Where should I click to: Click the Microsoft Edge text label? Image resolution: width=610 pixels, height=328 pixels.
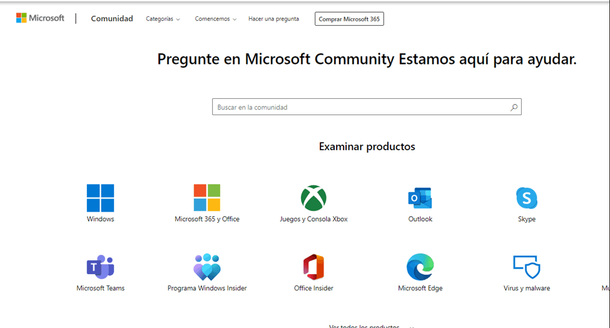420,289
